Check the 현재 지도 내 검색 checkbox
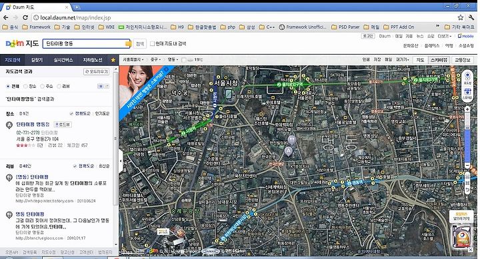This screenshot has height=259, width=480. pyautogui.click(x=152, y=44)
